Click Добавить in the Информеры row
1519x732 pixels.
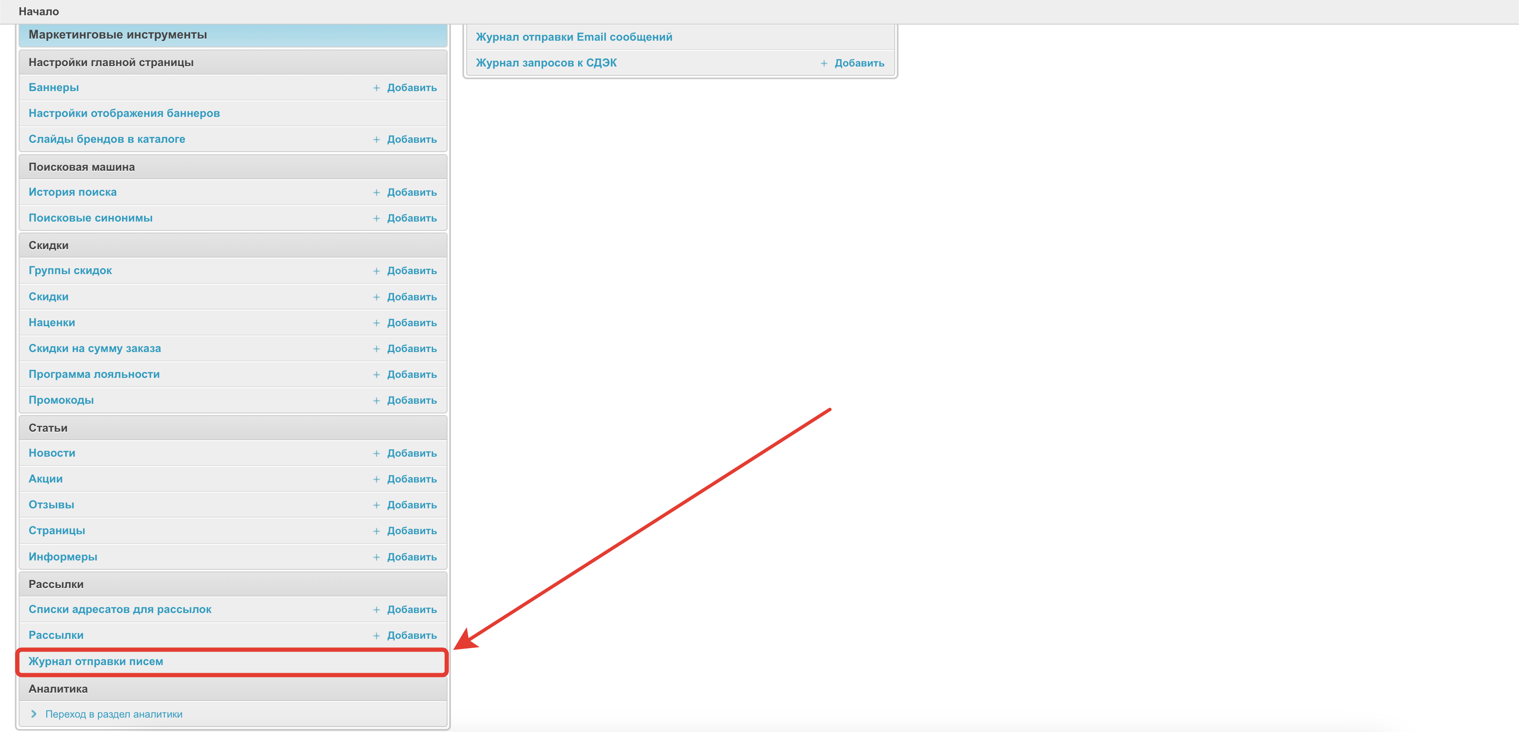[412, 557]
